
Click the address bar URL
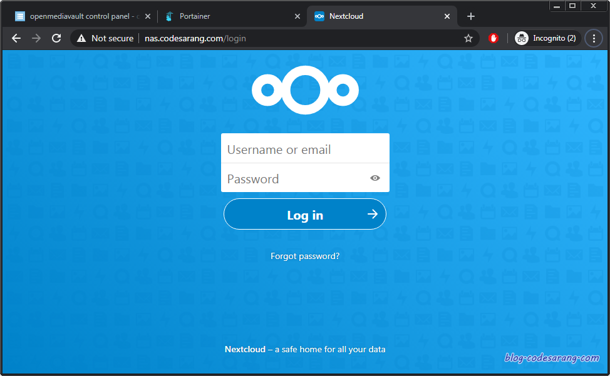coord(195,38)
